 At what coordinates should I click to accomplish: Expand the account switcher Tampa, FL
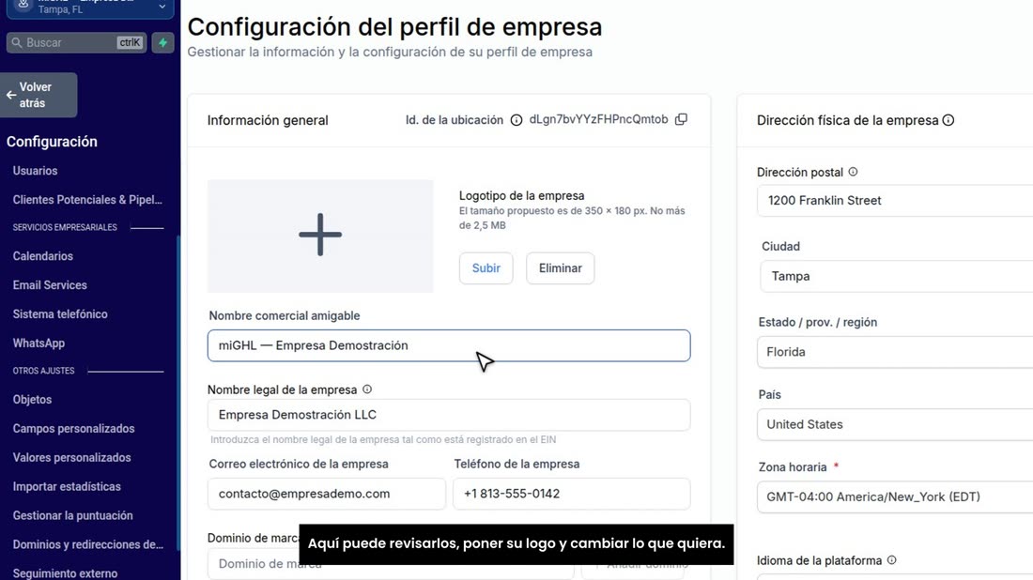(90, 8)
